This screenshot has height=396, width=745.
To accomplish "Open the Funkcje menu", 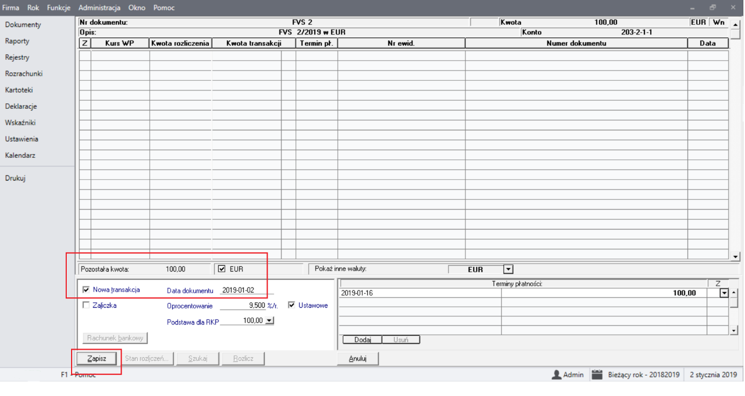I will [x=59, y=8].
